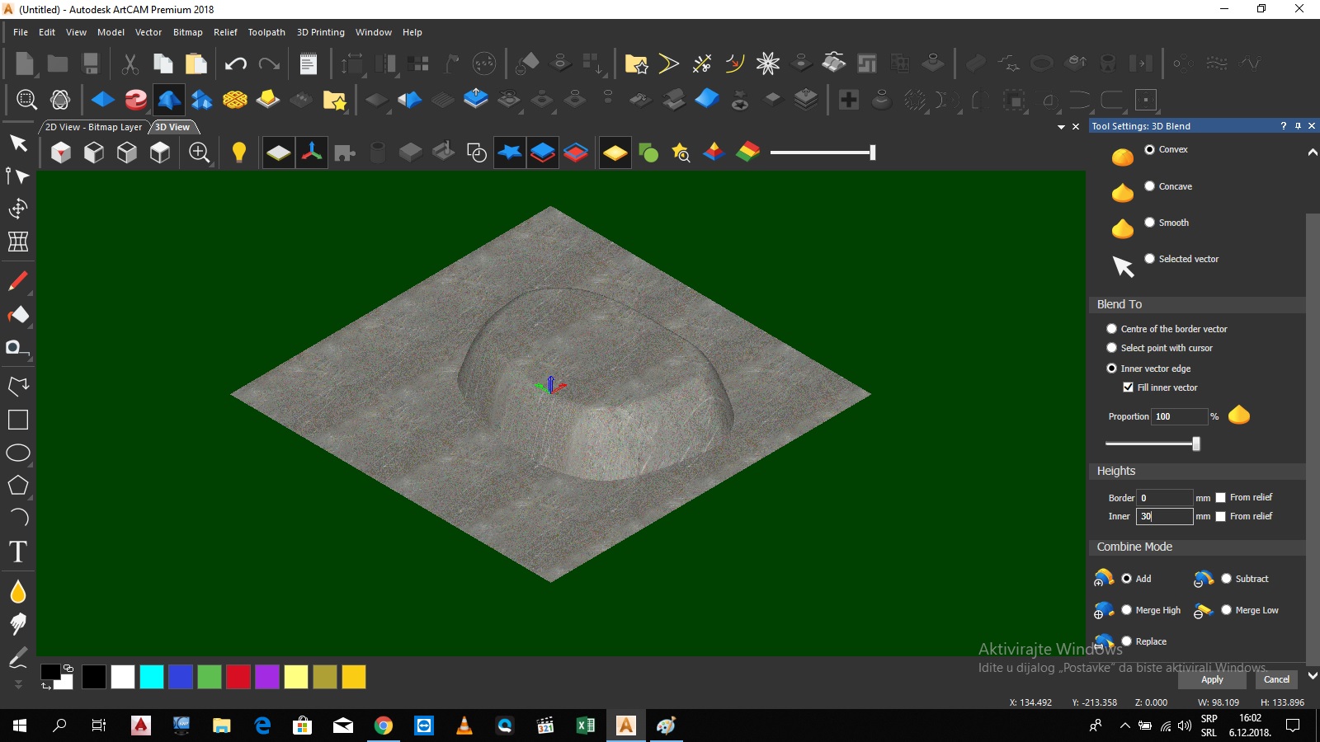The width and height of the screenshot is (1320, 742).
Task: Uncheck the Fill inner vector checkbox
Action: (1129, 387)
